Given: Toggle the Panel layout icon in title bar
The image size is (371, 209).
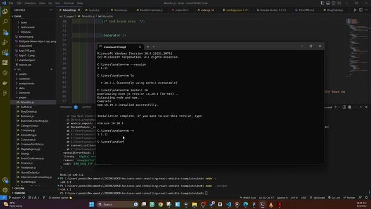Looking at the screenshot, I should click(x=328, y=3).
